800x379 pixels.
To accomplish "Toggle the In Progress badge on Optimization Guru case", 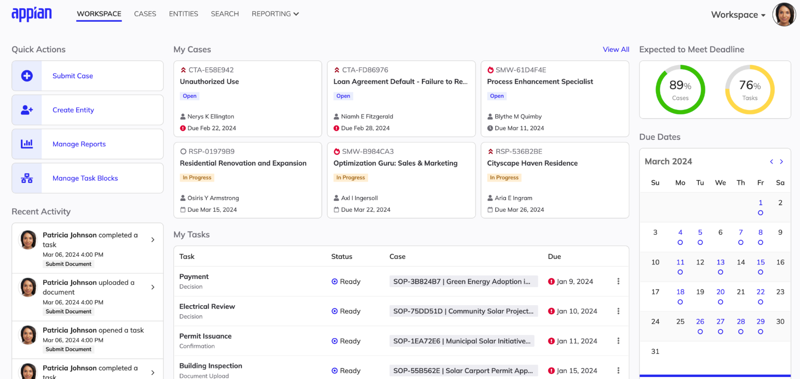I will tap(350, 177).
